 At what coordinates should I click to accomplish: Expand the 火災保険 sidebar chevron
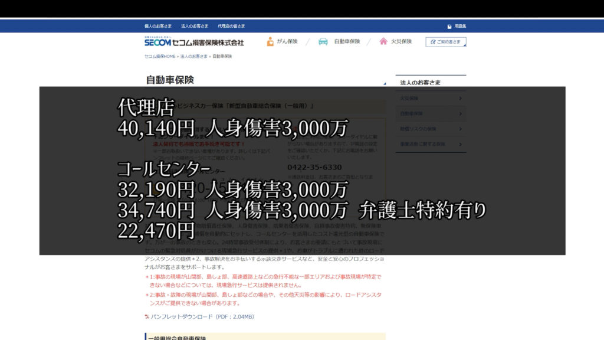460,99
